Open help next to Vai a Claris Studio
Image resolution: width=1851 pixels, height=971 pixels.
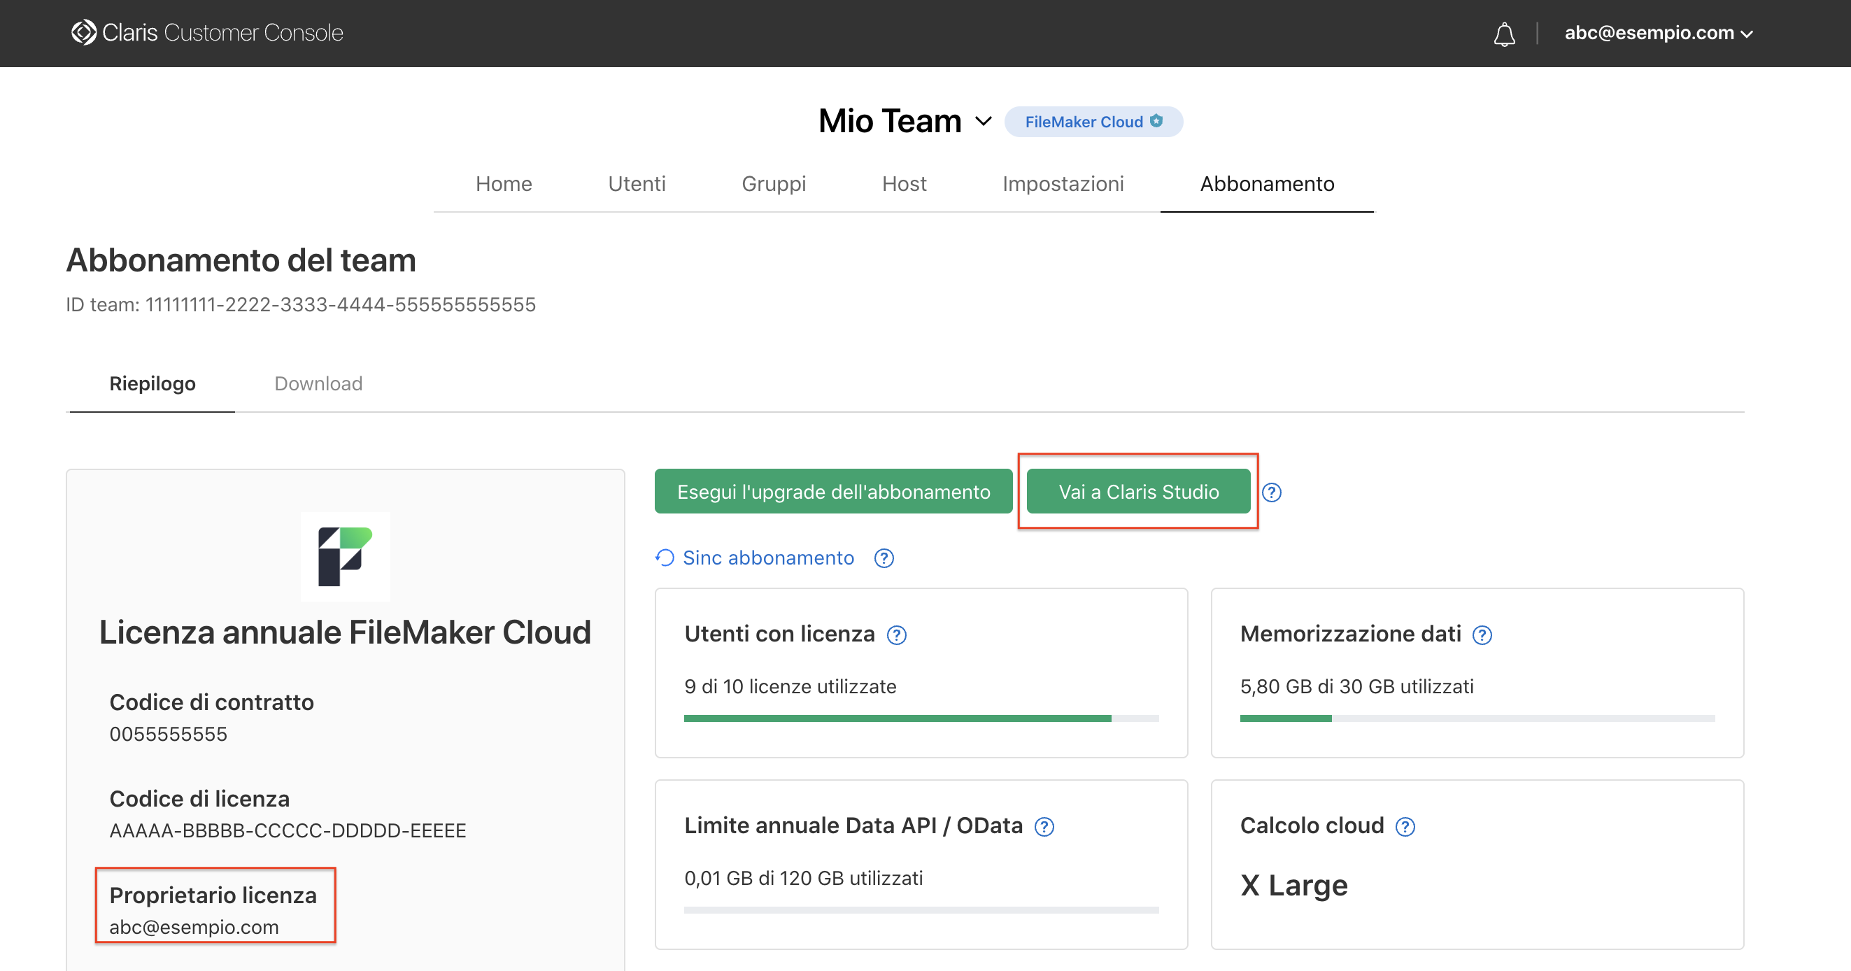tap(1271, 492)
